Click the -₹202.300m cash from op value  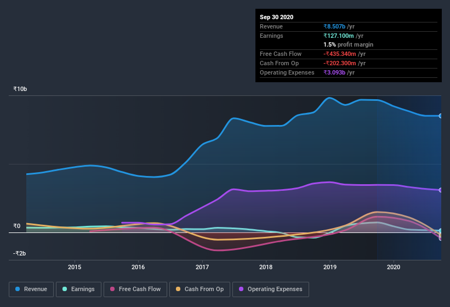click(x=339, y=63)
